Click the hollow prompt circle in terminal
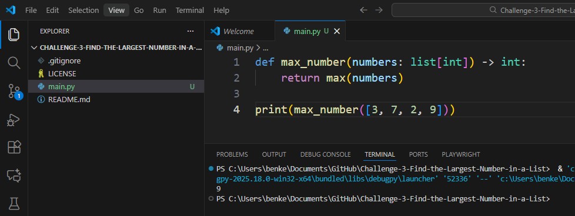This screenshot has width=575, height=216. [210, 199]
